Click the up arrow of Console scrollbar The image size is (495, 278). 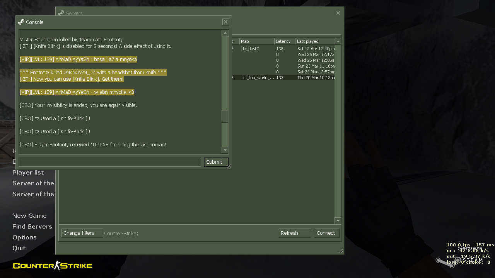click(x=225, y=33)
